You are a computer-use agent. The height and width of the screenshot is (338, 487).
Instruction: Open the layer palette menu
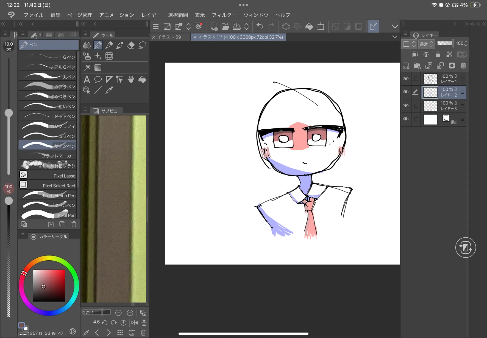(x=405, y=34)
